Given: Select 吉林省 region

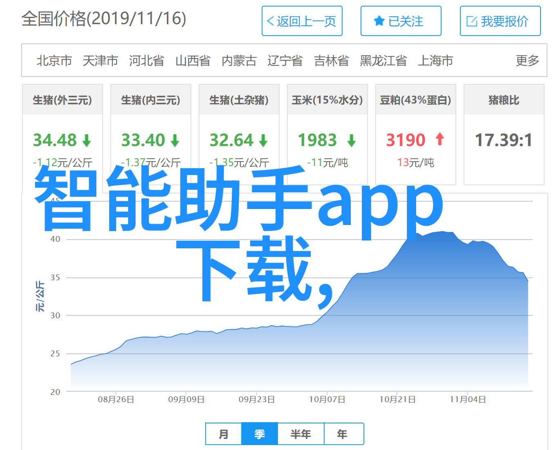Looking at the screenshot, I should 332,61.
